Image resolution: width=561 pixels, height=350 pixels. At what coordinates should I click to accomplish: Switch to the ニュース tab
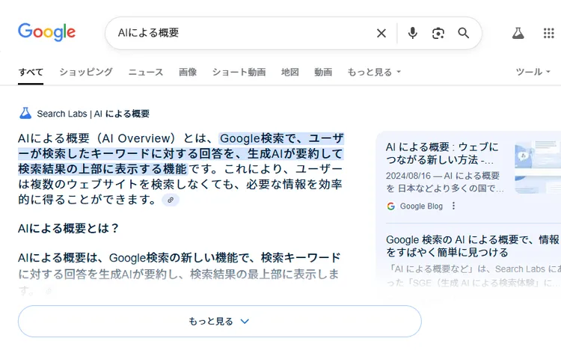point(146,73)
